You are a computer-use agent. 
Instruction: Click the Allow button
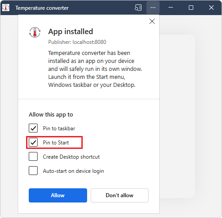[58, 195]
